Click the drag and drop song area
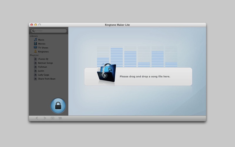 click(138, 76)
